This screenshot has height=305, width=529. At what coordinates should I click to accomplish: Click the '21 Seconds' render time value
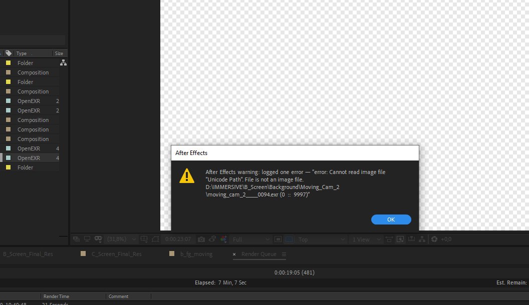(55, 303)
